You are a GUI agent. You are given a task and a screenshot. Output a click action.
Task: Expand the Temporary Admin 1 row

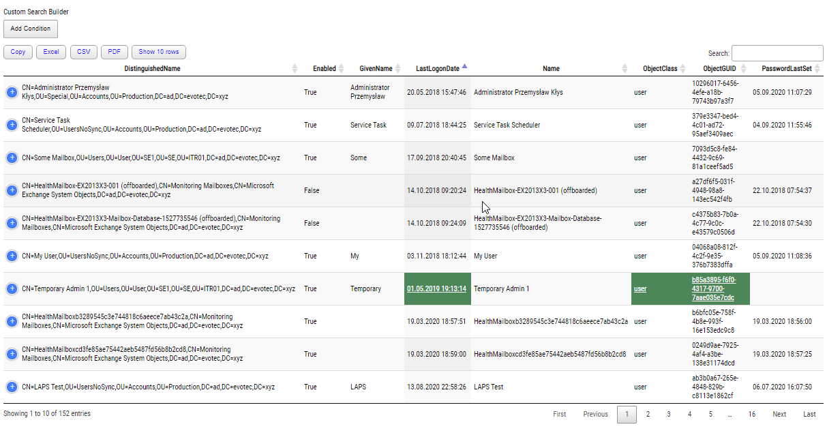click(12, 288)
